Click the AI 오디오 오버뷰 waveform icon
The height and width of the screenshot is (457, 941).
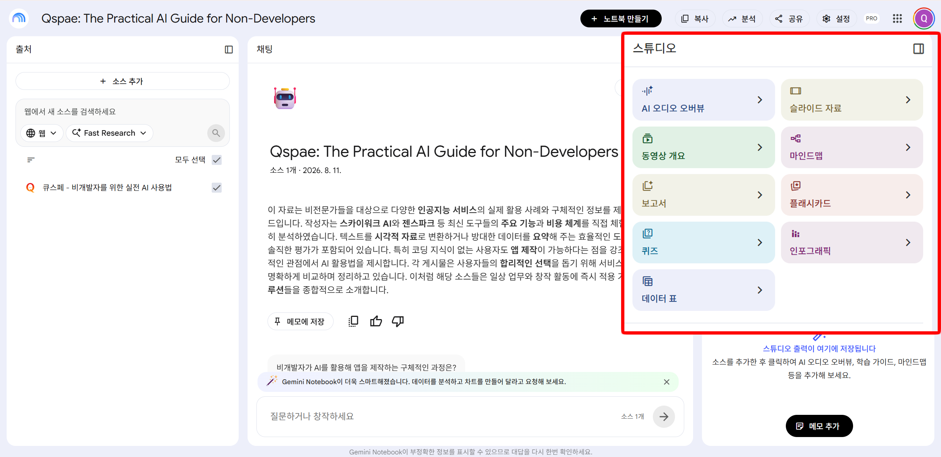647,91
